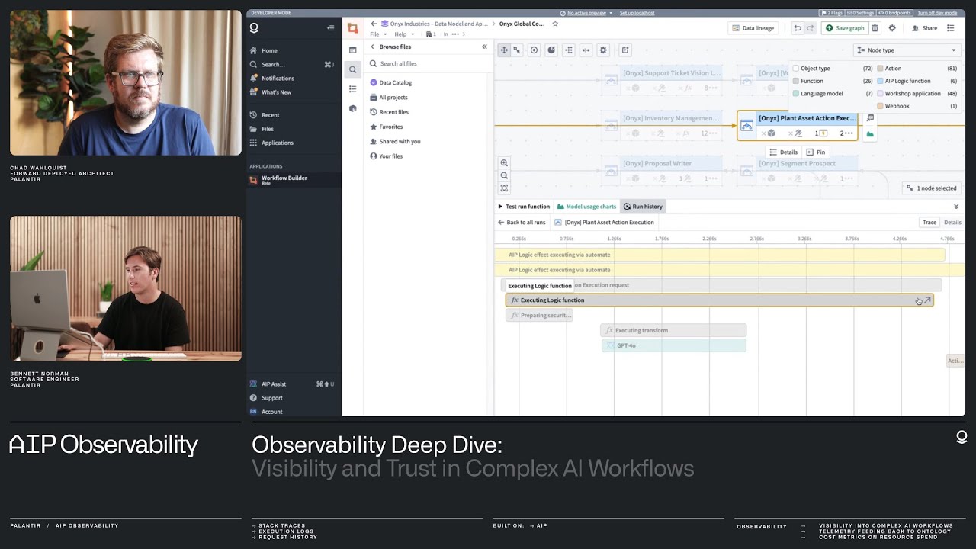
Task: Open the search files sidebar icon
Action: [x=352, y=69]
